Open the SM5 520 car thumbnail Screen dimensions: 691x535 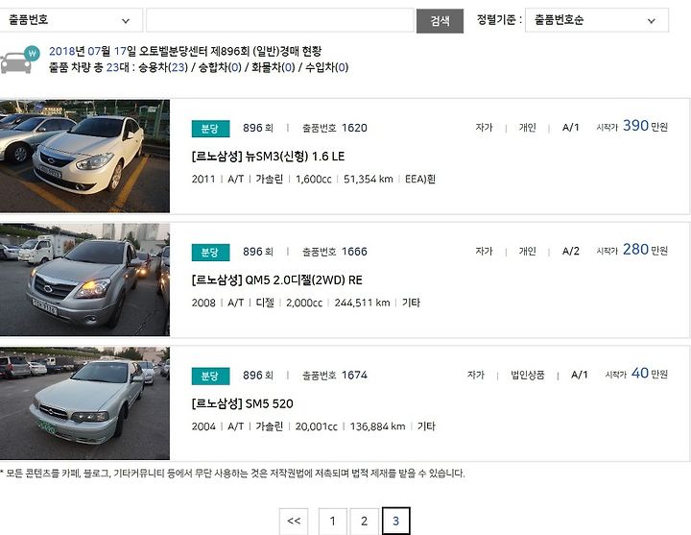(x=84, y=403)
